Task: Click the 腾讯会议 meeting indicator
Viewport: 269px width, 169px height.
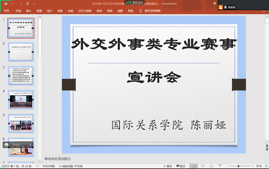Action: [135, 2]
